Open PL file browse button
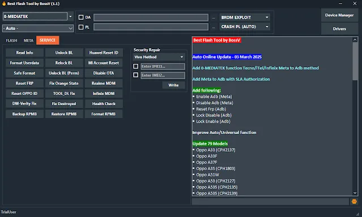The width and height of the screenshot is (362, 217). (x=214, y=27)
